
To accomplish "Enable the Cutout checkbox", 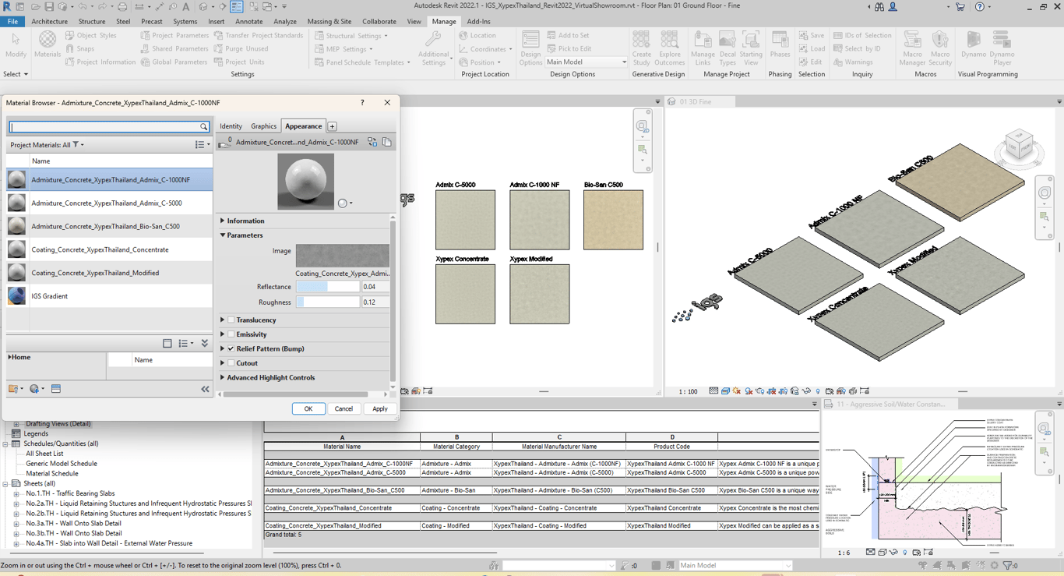I will tap(231, 363).
